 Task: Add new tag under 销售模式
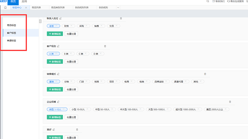[55, 89]
